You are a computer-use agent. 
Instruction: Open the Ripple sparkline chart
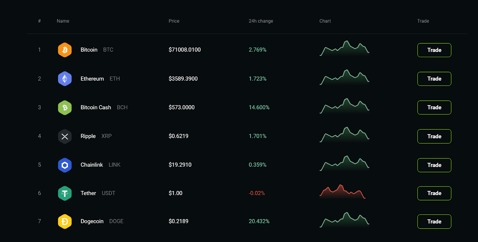tap(344, 135)
